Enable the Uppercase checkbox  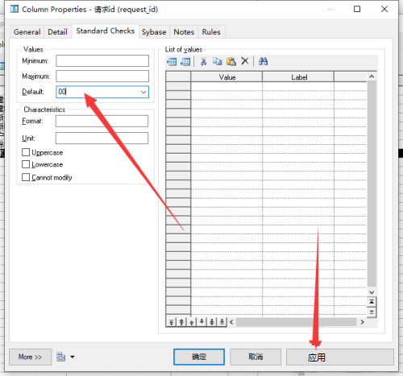coord(26,152)
